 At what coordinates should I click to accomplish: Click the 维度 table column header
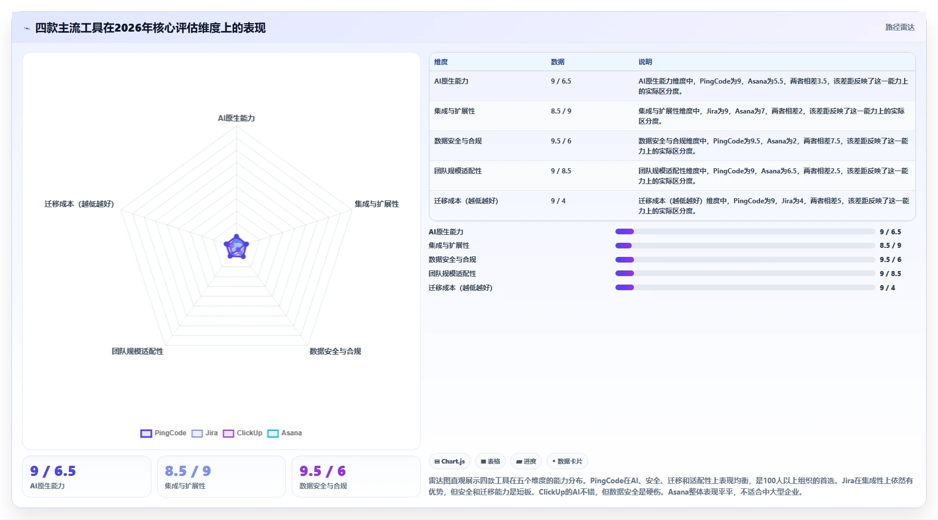(x=441, y=62)
